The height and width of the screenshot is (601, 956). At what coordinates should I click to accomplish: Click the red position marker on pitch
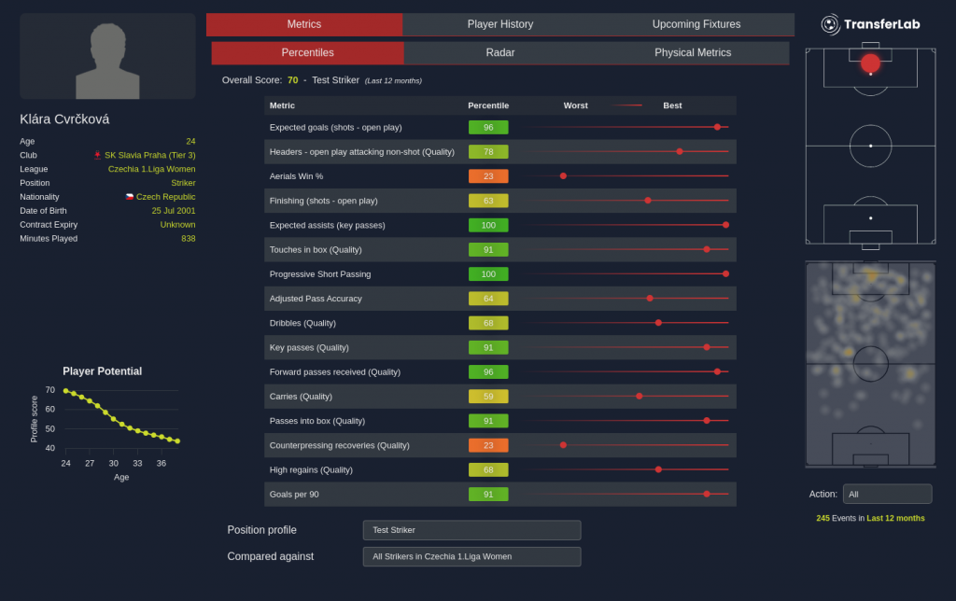[870, 63]
